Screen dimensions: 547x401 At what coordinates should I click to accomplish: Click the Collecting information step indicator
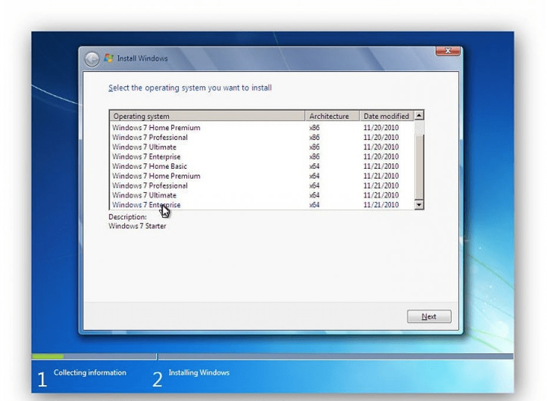point(89,373)
